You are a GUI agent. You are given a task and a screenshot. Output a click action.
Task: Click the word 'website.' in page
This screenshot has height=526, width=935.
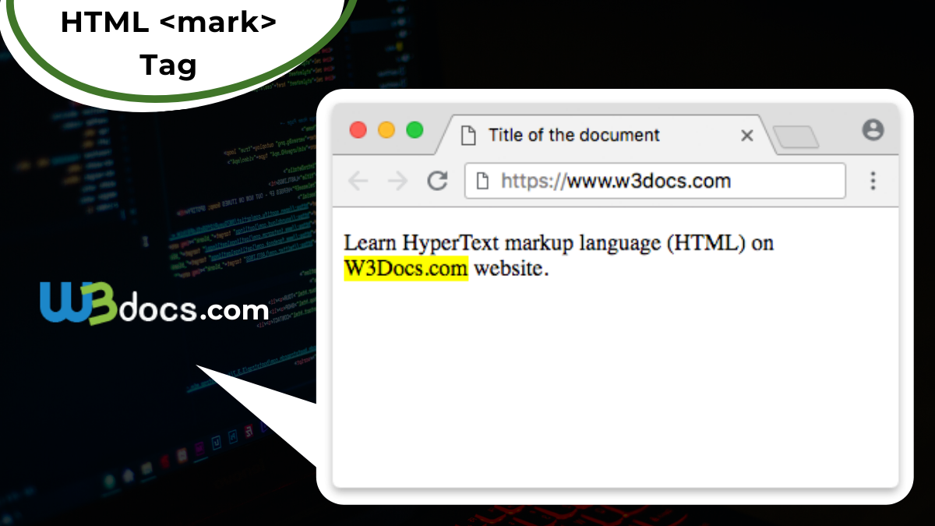coord(511,270)
